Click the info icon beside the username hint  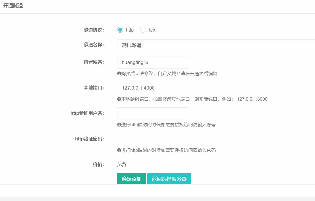click(119, 125)
